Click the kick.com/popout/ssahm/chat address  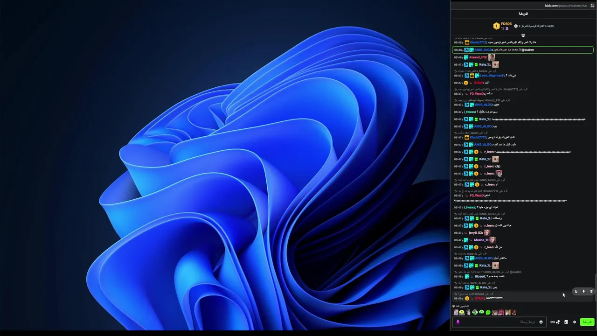click(566, 6)
